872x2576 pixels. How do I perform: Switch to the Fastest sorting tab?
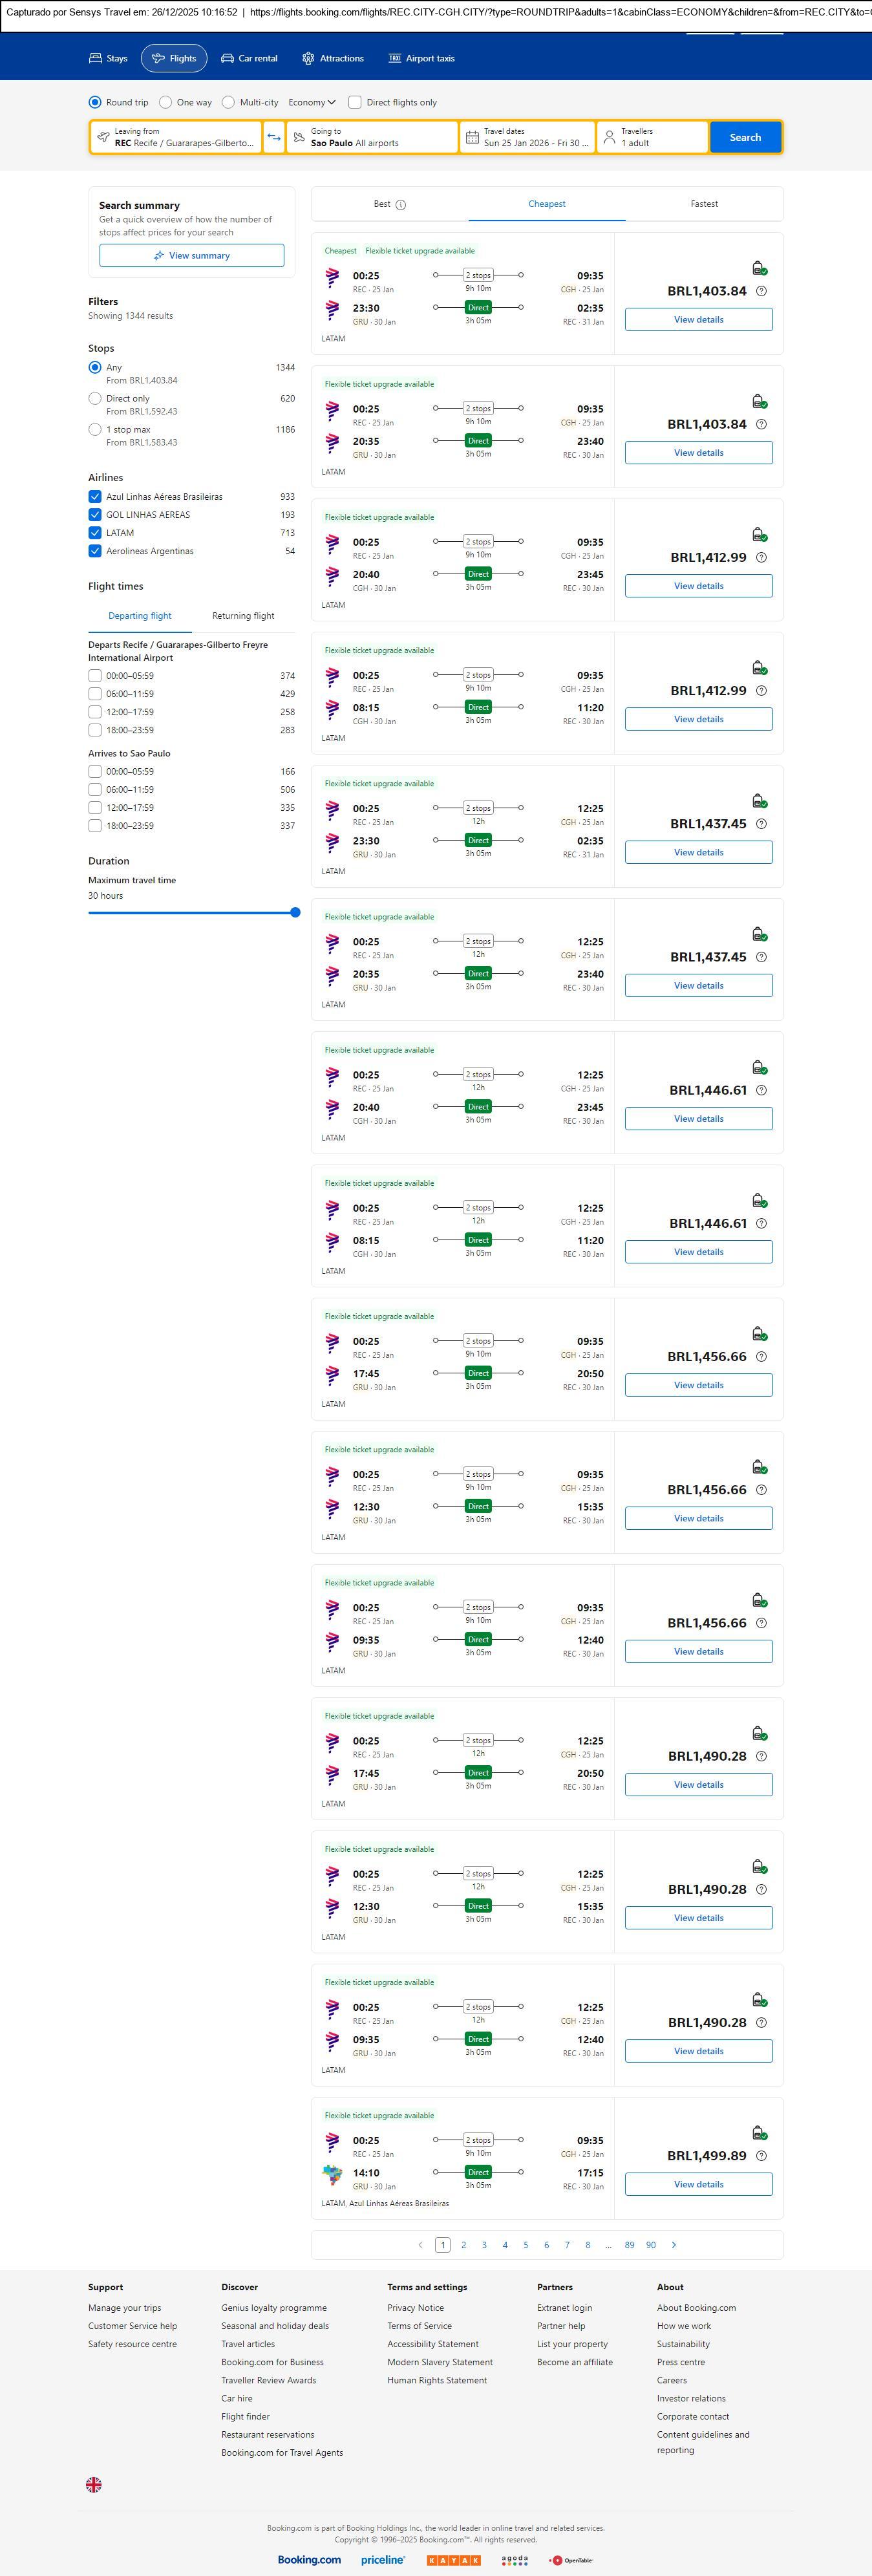click(x=704, y=204)
